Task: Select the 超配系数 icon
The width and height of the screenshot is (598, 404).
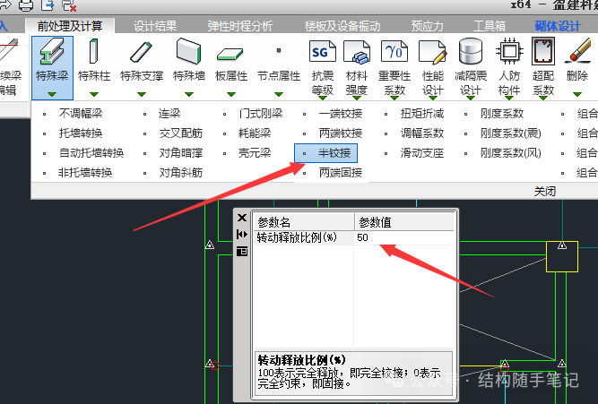Action: tap(543, 51)
